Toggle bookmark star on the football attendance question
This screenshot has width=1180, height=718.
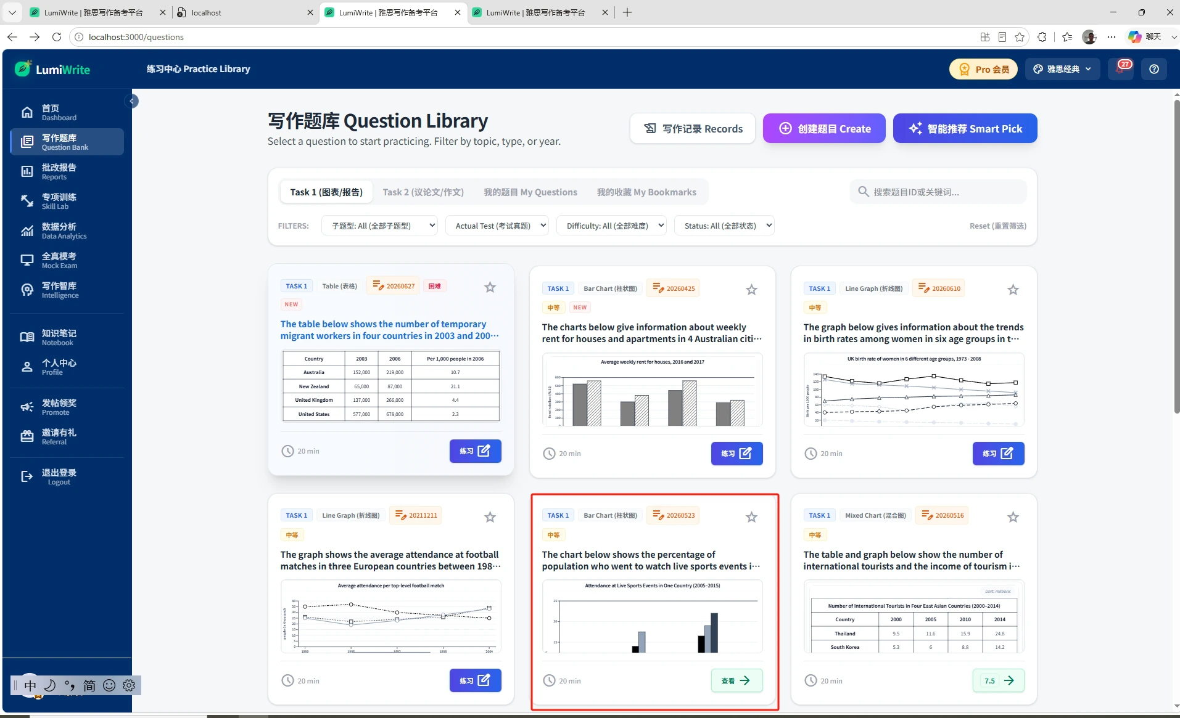pos(490,517)
